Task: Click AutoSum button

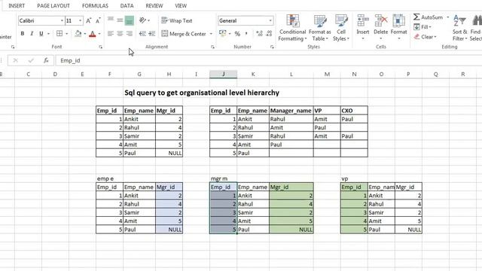Action: click(429, 17)
